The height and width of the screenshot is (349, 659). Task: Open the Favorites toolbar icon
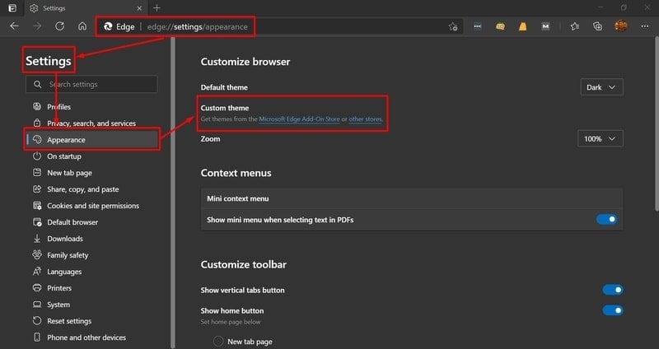point(574,26)
